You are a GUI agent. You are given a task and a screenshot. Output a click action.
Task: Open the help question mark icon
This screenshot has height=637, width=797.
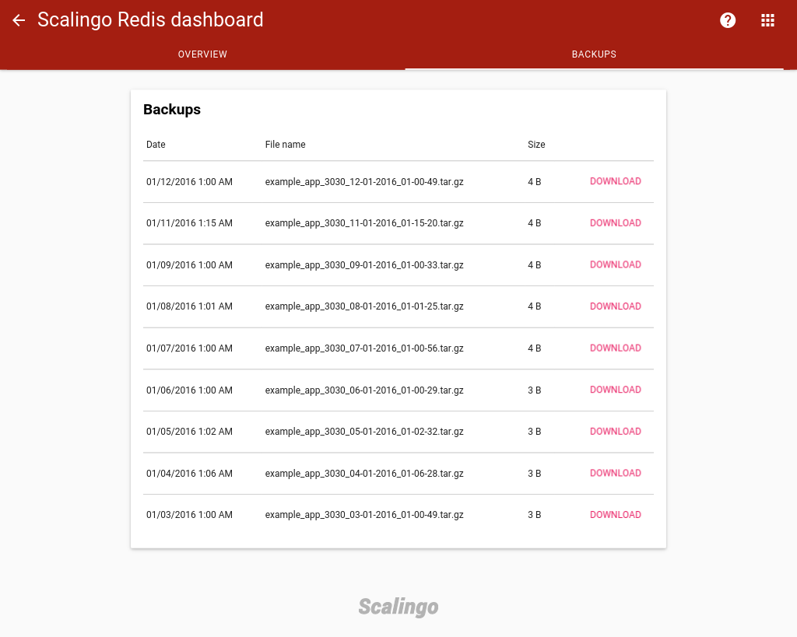coord(728,20)
